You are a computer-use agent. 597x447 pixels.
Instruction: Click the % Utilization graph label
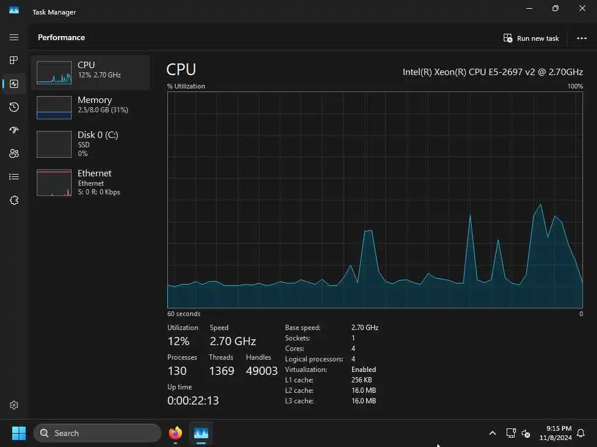tap(186, 86)
